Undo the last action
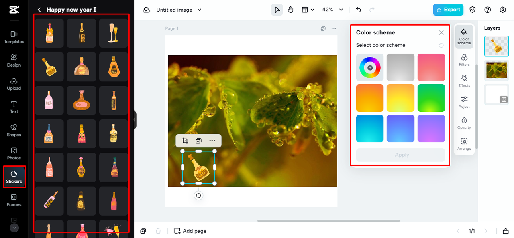Viewport: 514px width, 238px height. point(359,10)
